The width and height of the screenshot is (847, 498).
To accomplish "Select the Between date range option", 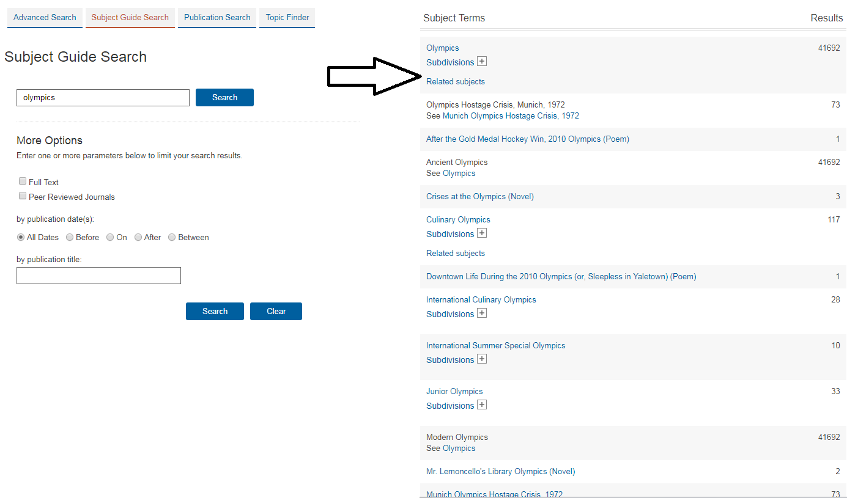I will click(x=172, y=237).
